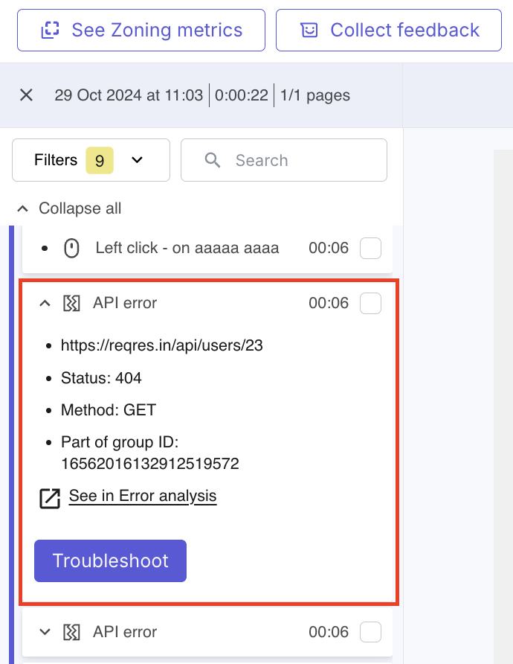Close the session replay with the X icon
The image size is (513, 664).
click(x=26, y=95)
